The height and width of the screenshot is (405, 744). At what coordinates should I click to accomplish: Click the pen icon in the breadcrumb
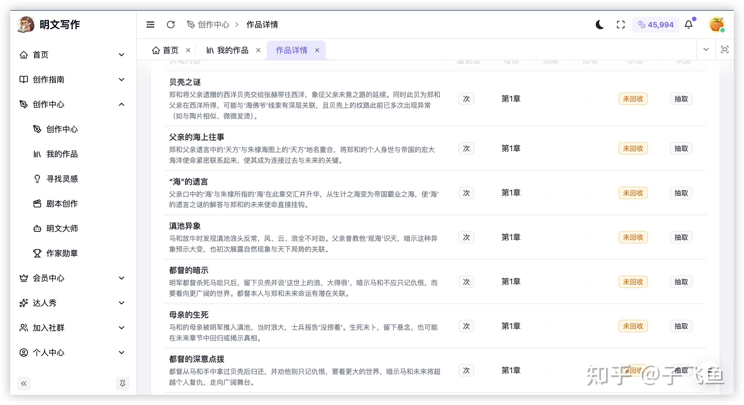[191, 25]
